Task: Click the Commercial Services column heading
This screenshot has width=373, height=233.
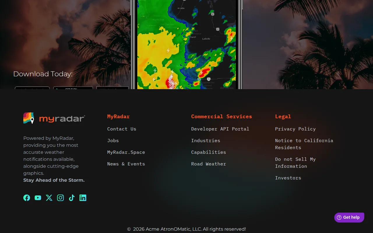Action: (x=221, y=116)
